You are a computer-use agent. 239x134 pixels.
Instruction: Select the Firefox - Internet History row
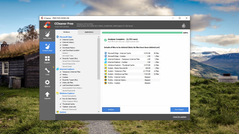click(x=132, y=80)
